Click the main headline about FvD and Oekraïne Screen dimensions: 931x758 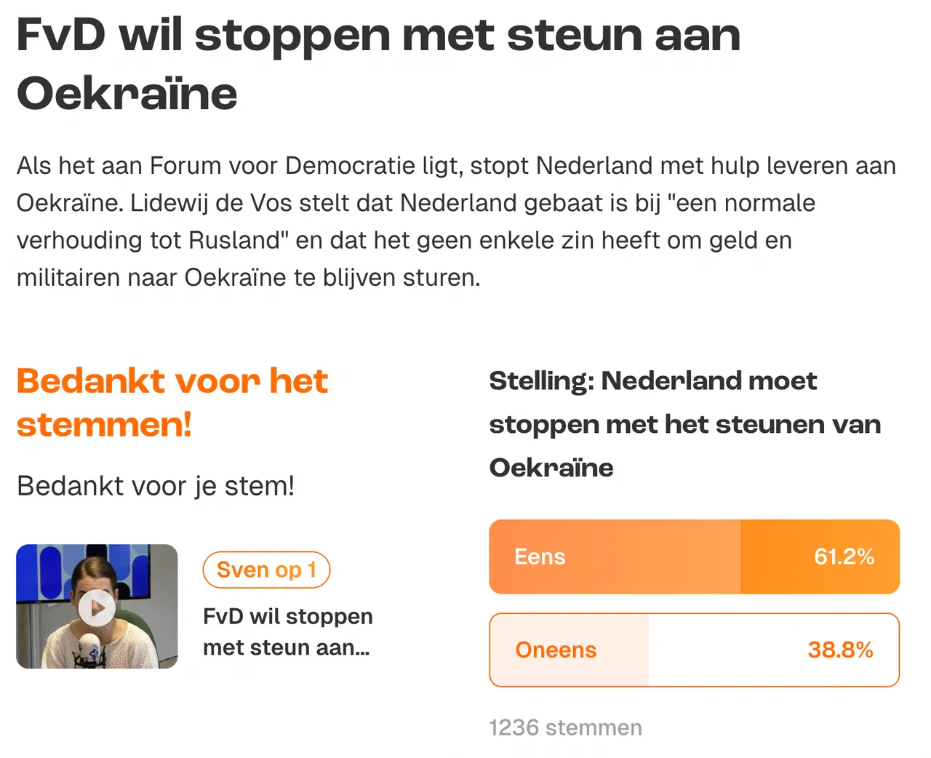click(378, 64)
